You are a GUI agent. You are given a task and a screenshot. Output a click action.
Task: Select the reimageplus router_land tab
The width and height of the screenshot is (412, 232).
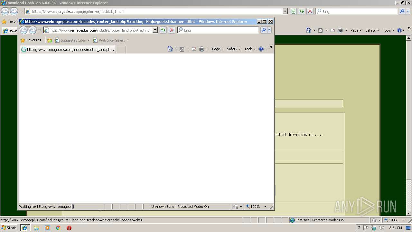(68, 49)
